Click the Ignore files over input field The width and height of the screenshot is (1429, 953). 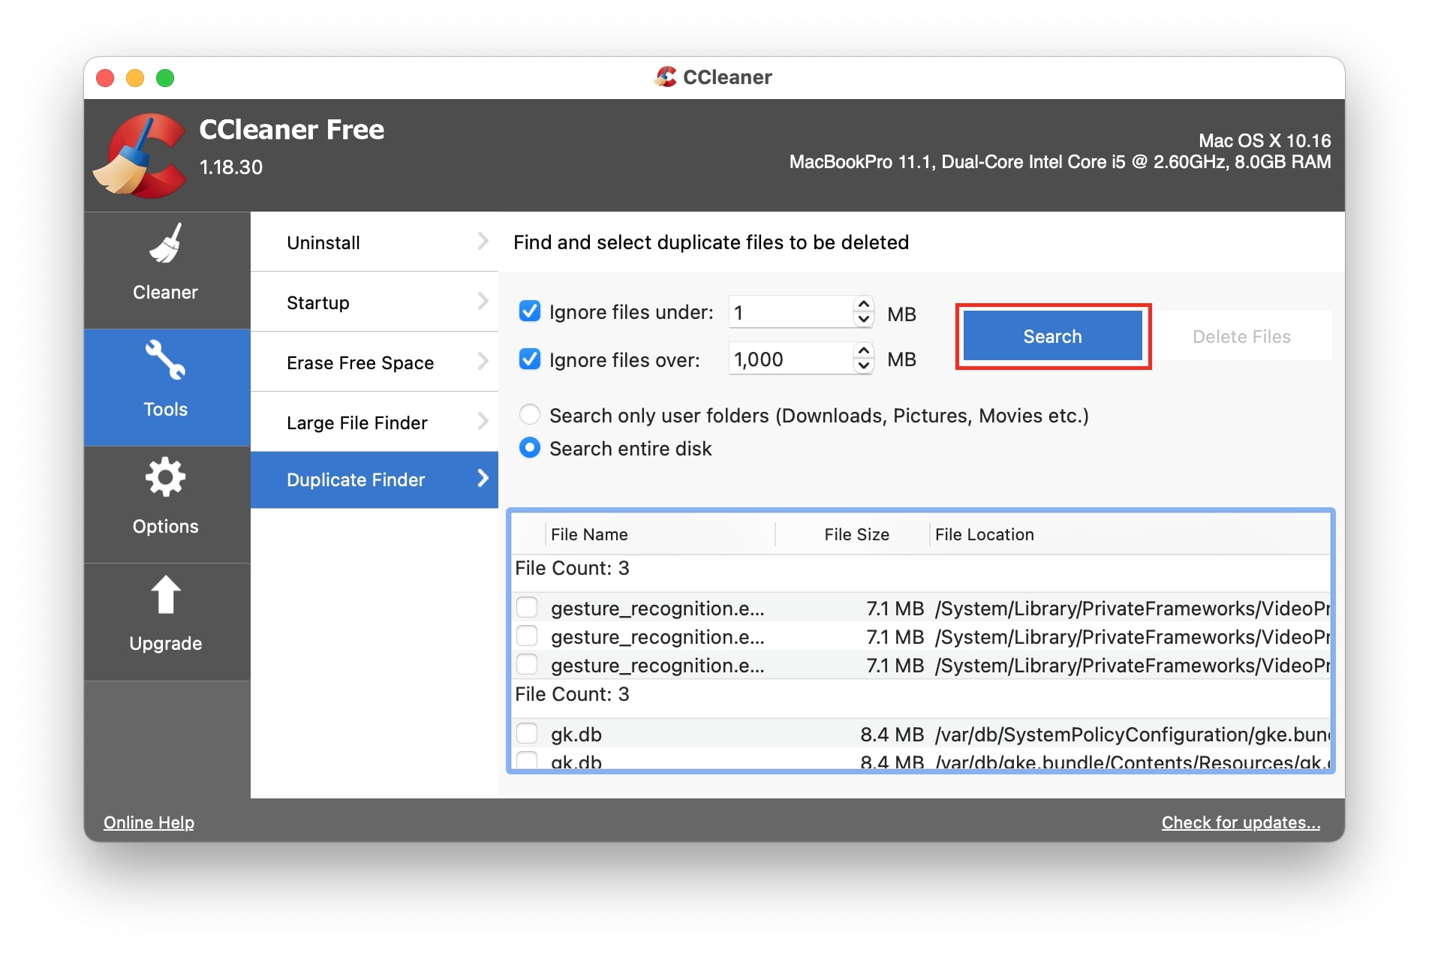tap(791, 359)
